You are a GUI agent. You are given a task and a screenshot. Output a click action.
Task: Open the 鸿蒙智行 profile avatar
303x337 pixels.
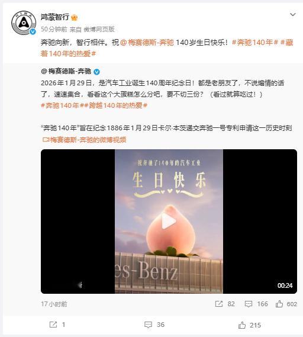coord(24,23)
